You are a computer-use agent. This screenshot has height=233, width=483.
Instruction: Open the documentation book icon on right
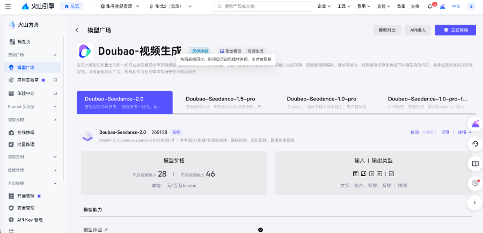(x=474, y=163)
